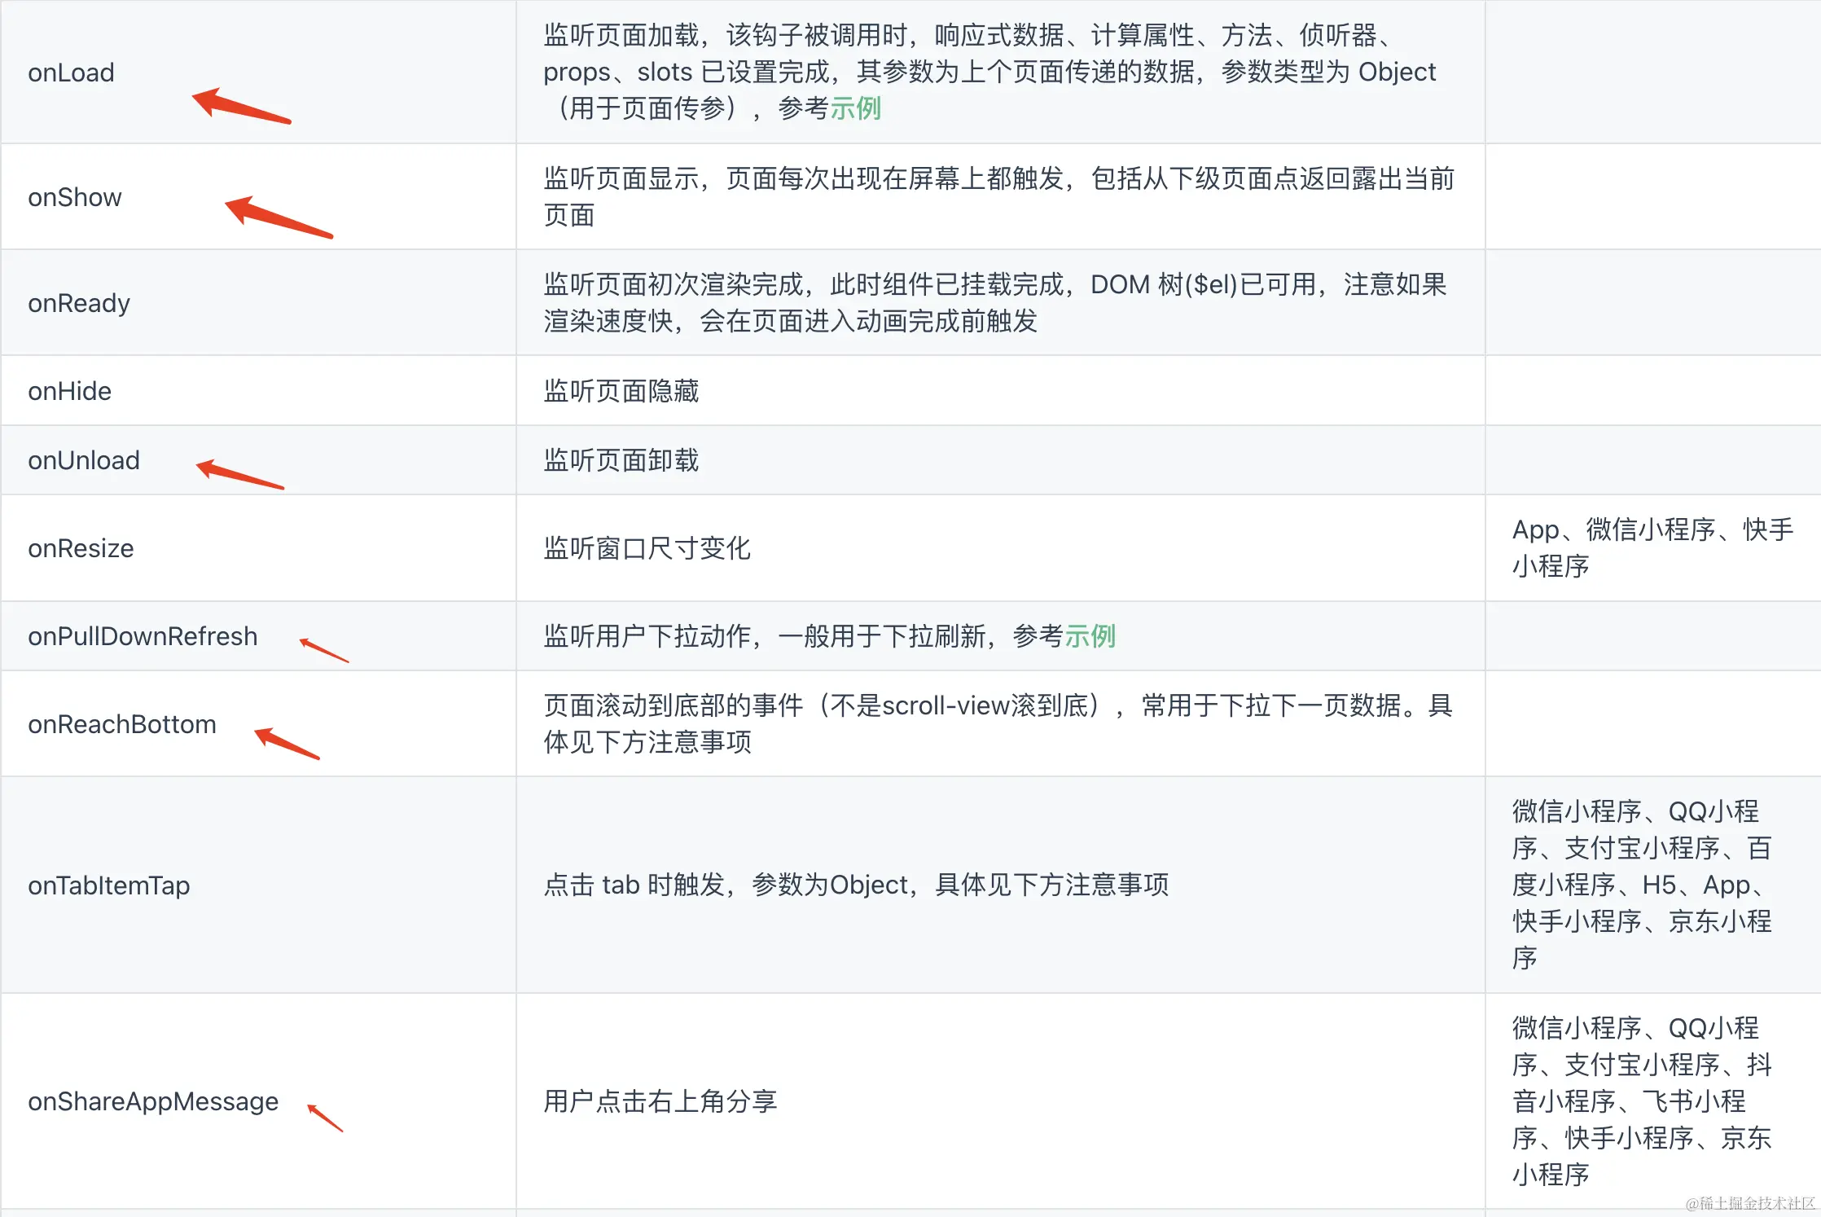Click the onResize function name
This screenshot has height=1217, width=1821.
81,548
